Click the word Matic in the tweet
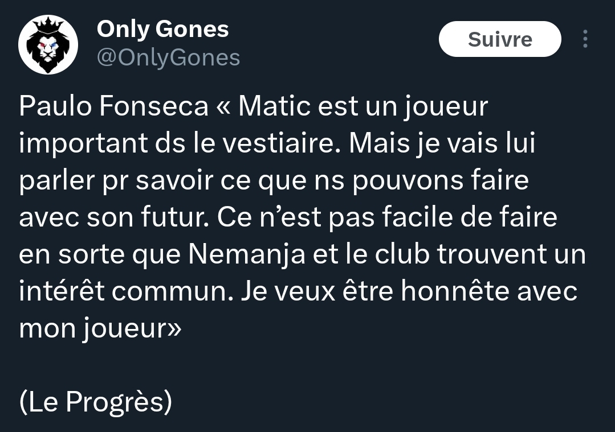Image resolution: width=615 pixels, height=432 pixels. pyautogui.click(x=274, y=106)
